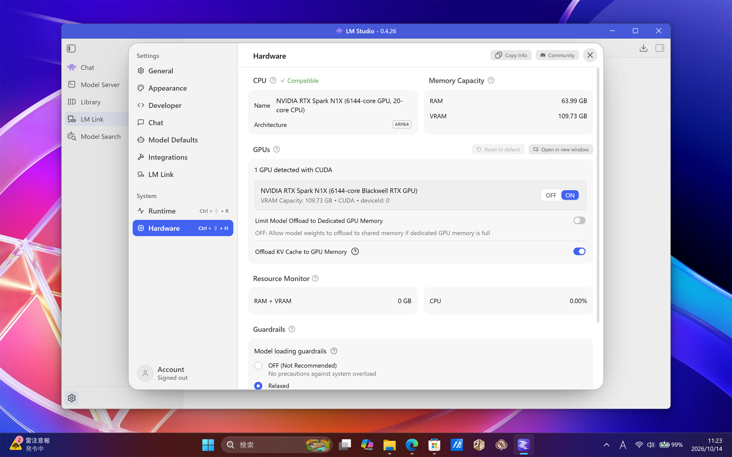Open app settings gear at bottom left

click(72, 398)
